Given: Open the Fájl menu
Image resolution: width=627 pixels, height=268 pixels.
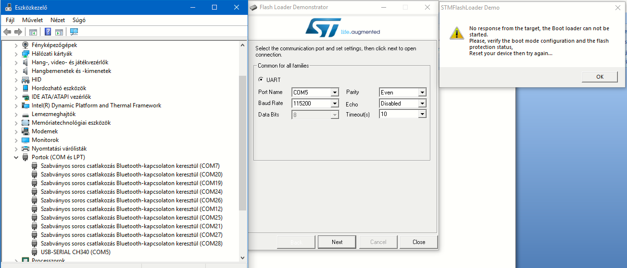Looking at the screenshot, I should (10, 20).
